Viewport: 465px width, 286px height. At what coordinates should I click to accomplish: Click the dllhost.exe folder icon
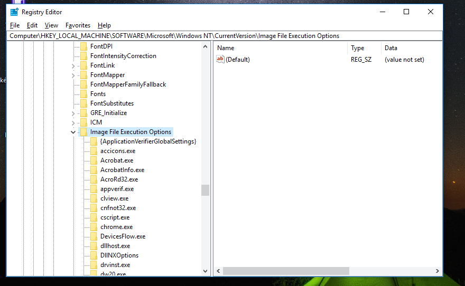point(94,246)
